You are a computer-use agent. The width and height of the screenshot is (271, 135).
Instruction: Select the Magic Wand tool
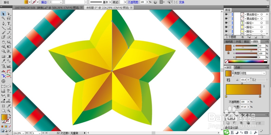[3, 18]
